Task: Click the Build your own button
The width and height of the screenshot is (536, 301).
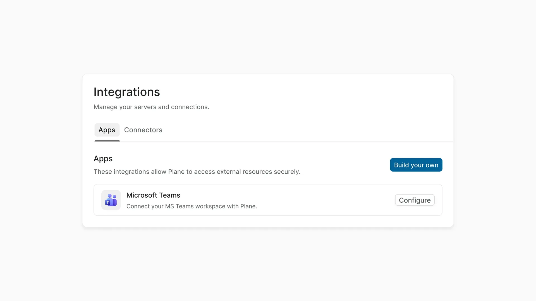Action: [416, 165]
